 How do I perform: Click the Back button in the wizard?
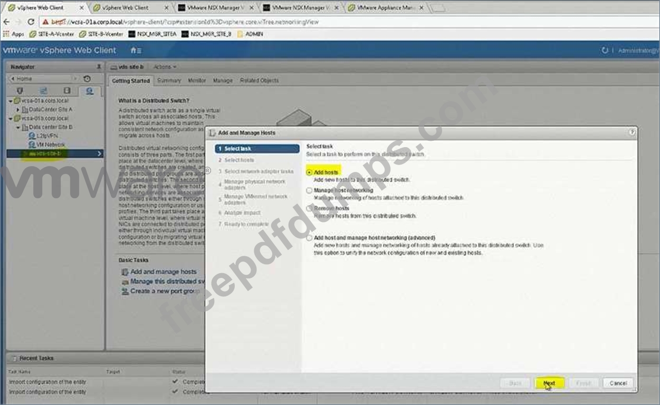[x=514, y=383]
